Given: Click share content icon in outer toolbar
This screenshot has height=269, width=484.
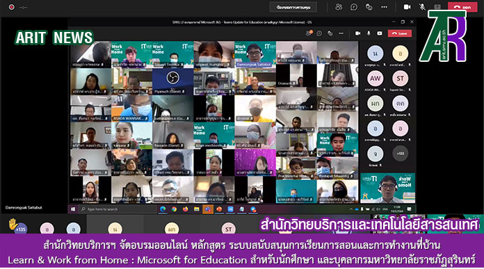Looking at the screenshot, I should 437,7.
